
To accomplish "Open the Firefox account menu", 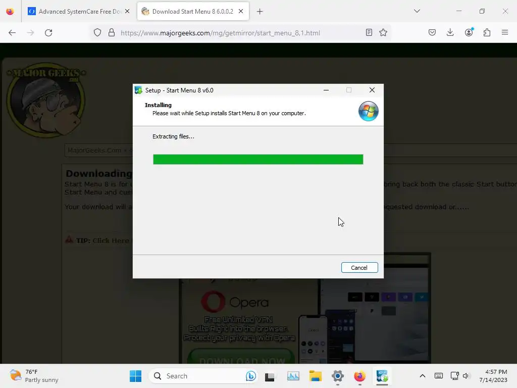I will pos(469,33).
